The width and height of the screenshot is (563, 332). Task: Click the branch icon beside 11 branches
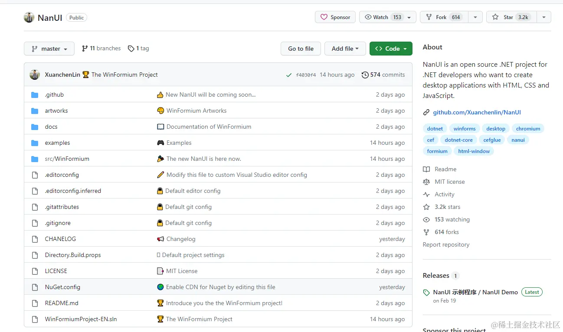point(85,49)
